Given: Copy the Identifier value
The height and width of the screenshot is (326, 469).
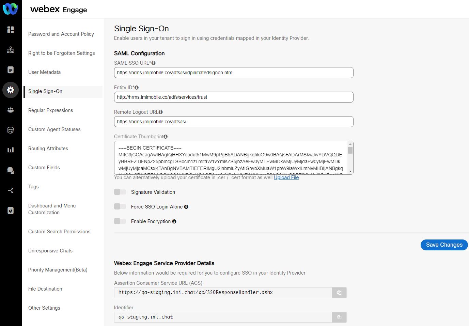Looking at the screenshot, I should 339,317.
